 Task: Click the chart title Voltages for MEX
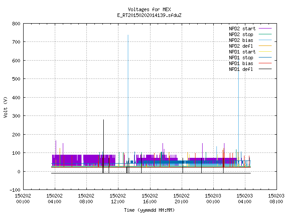(149, 9)
